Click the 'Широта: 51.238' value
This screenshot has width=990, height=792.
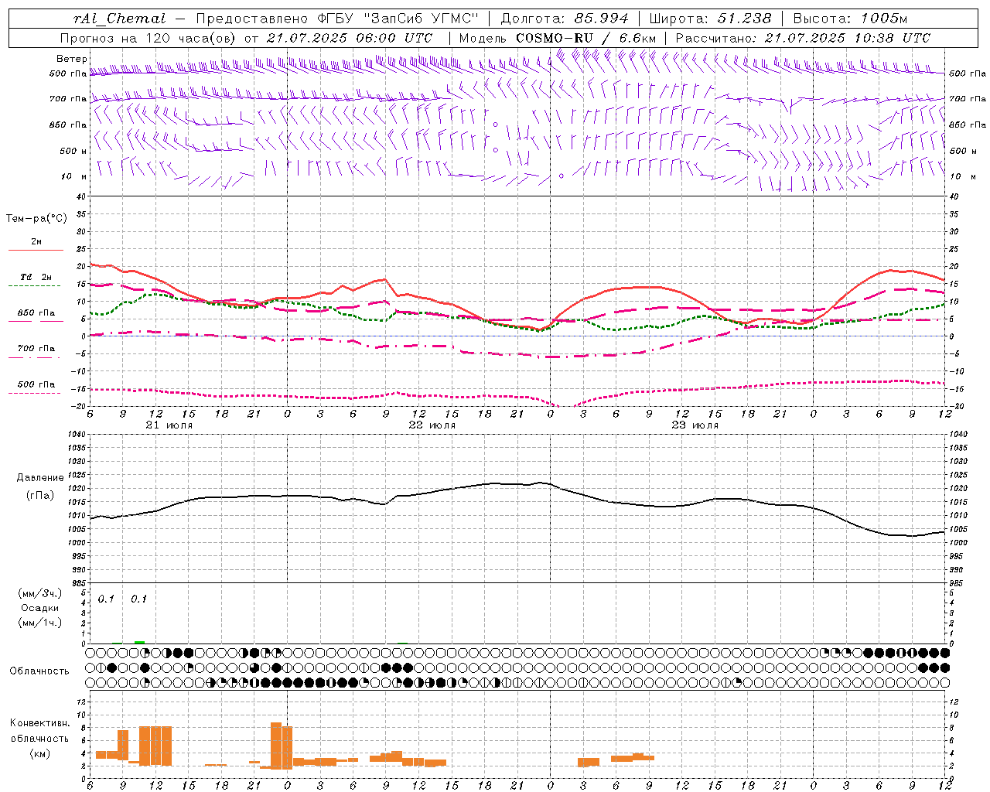pyautogui.click(x=710, y=19)
